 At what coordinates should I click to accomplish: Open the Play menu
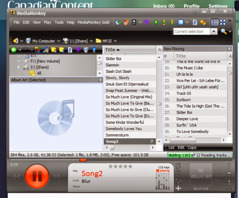[x=47, y=22]
